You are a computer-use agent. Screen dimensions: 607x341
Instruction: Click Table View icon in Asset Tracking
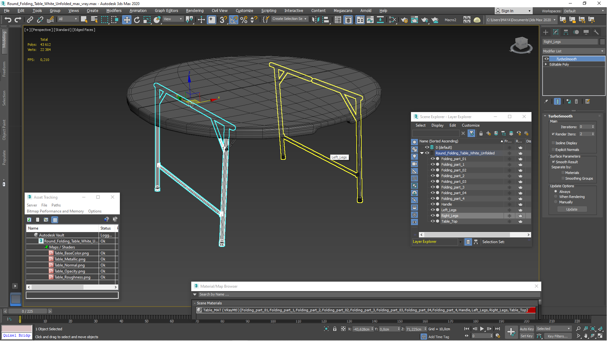(x=55, y=219)
